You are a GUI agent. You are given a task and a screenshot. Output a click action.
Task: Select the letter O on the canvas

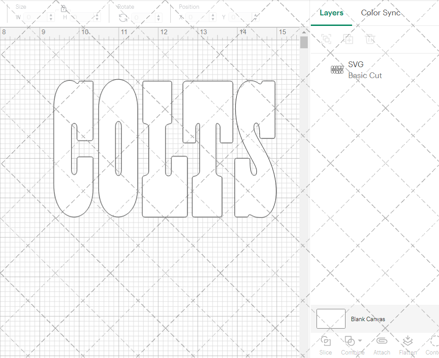click(x=108, y=148)
